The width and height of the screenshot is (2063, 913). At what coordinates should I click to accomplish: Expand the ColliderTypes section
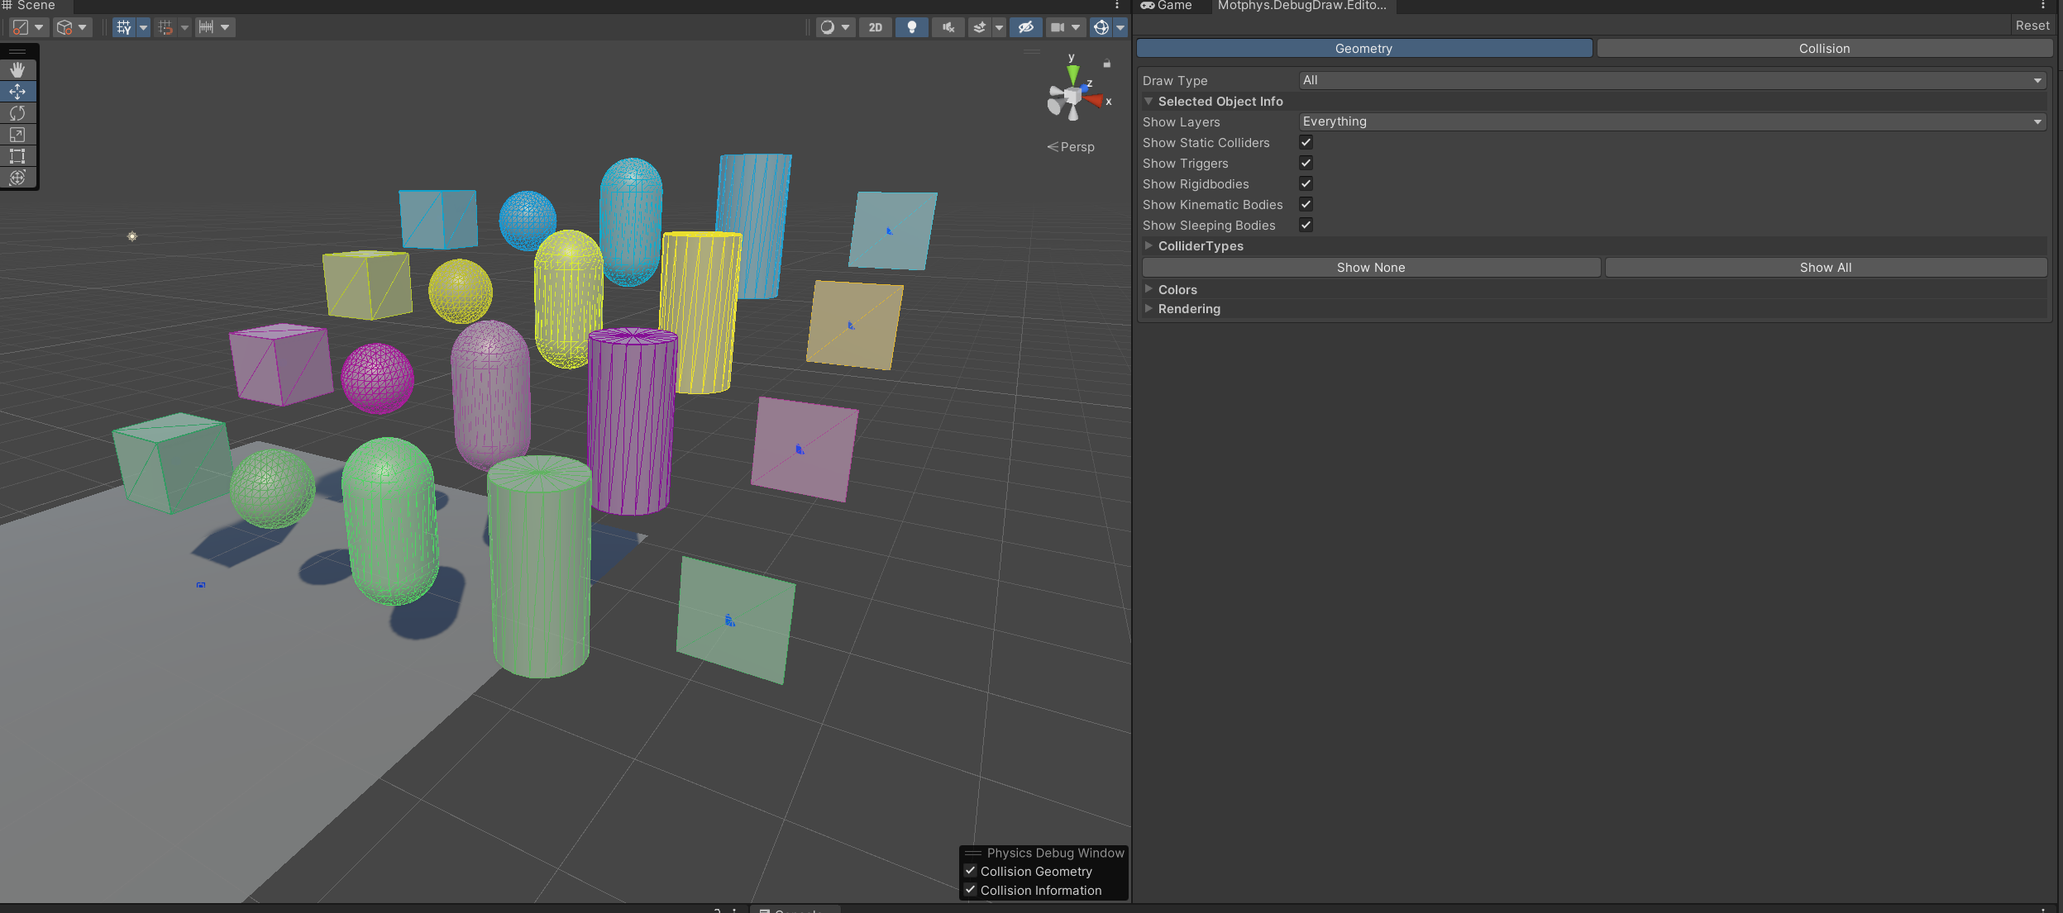[1148, 245]
